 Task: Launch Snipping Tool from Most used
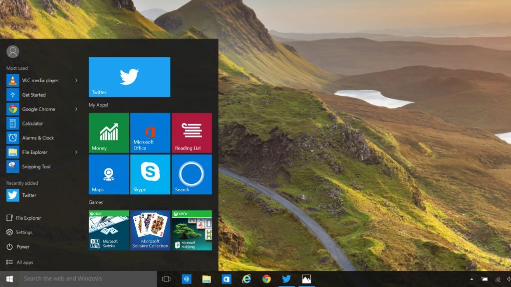click(x=36, y=166)
